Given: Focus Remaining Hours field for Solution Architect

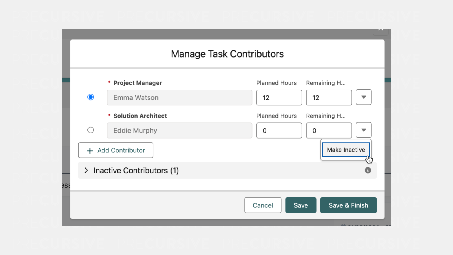Looking at the screenshot, I should pyautogui.click(x=329, y=130).
